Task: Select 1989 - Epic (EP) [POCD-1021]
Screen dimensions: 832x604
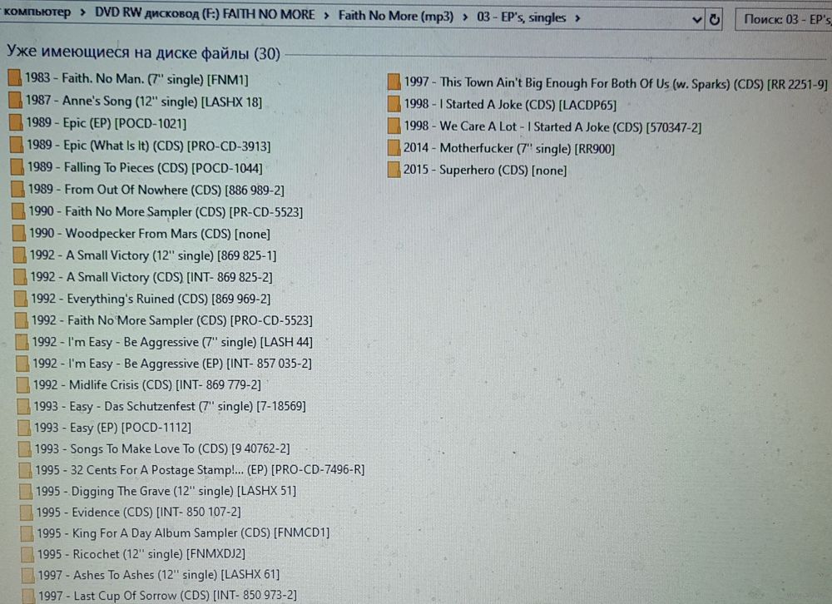Action: point(106,123)
